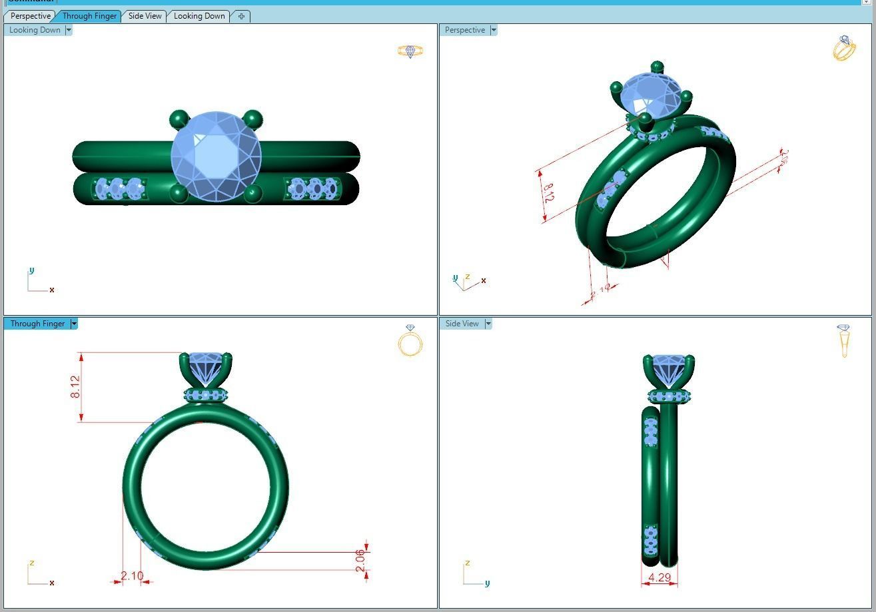This screenshot has width=876, height=612.
Task: Click the Looking Down viewport title label
Action: point(35,30)
